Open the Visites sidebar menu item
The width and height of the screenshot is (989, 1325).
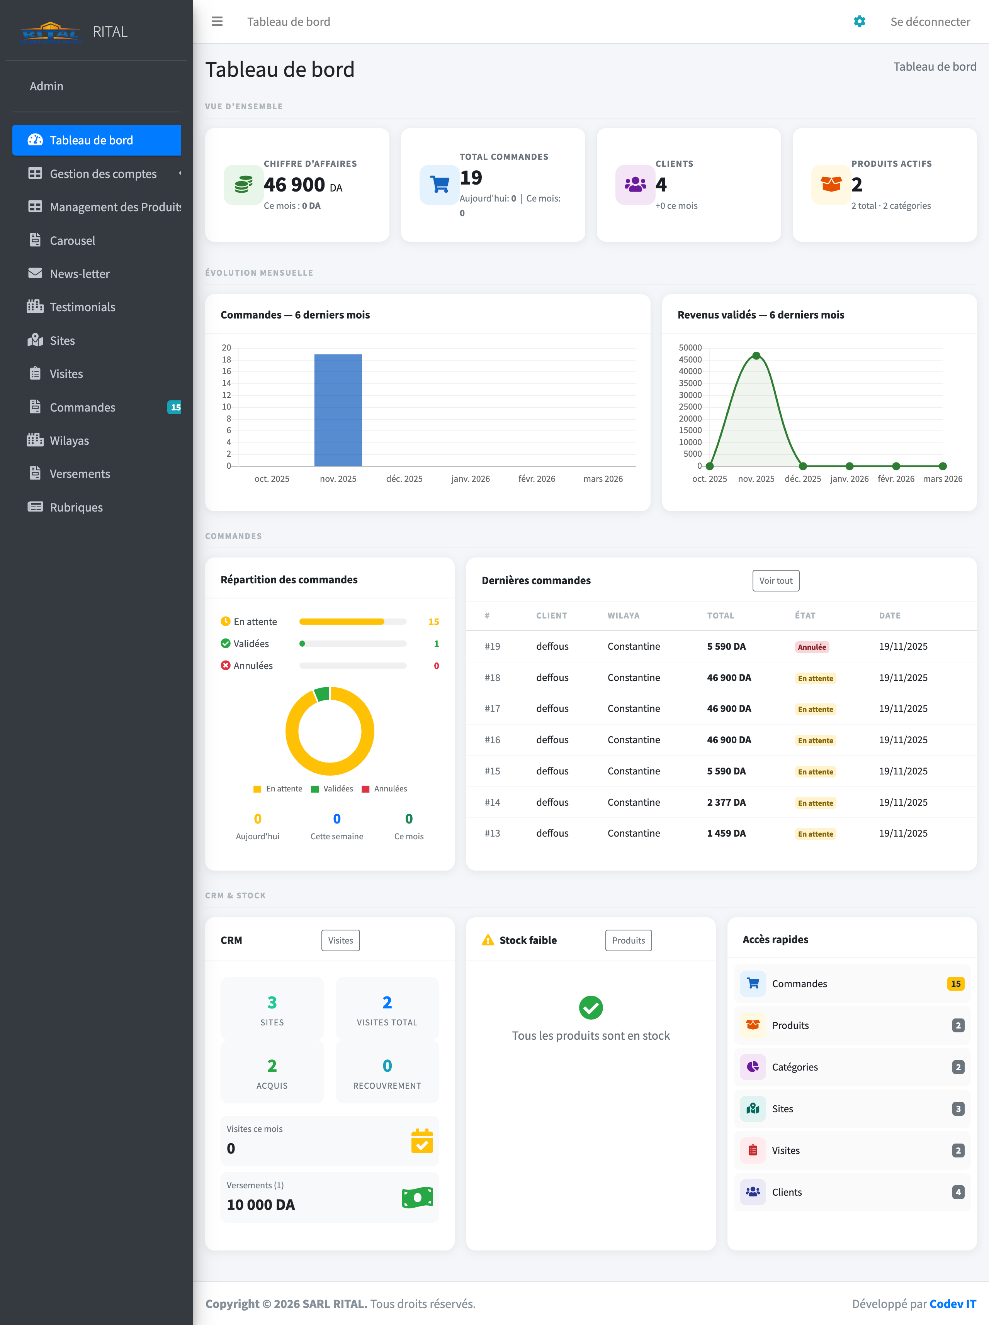coord(66,373)
